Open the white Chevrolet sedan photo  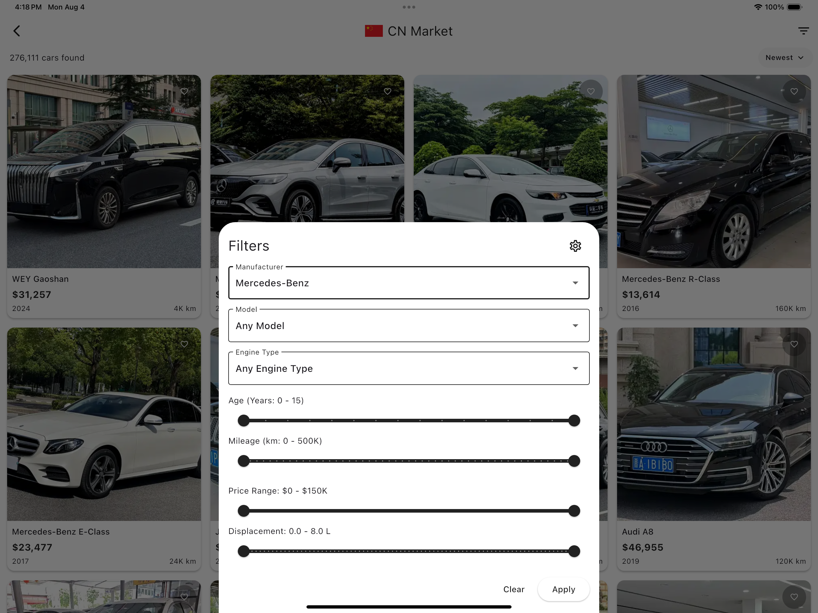[510, 148]
